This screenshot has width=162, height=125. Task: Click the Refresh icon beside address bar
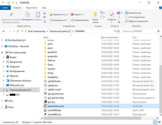click(x=118, y=31)
